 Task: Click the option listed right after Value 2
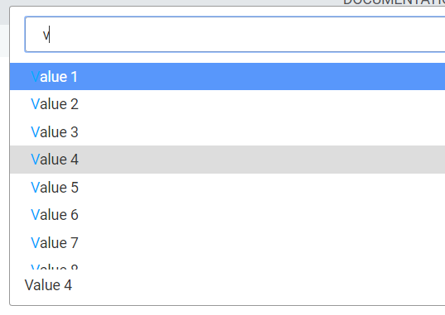click(x=227, y=131)
